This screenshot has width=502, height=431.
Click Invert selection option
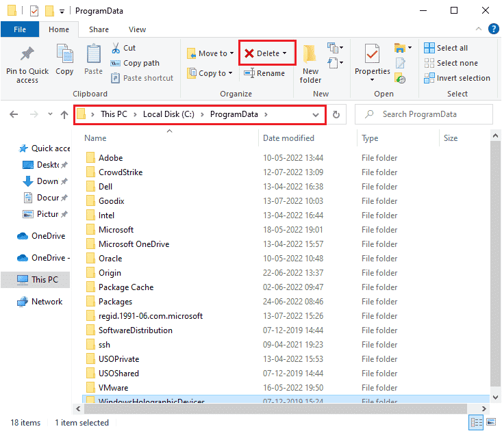457,78
